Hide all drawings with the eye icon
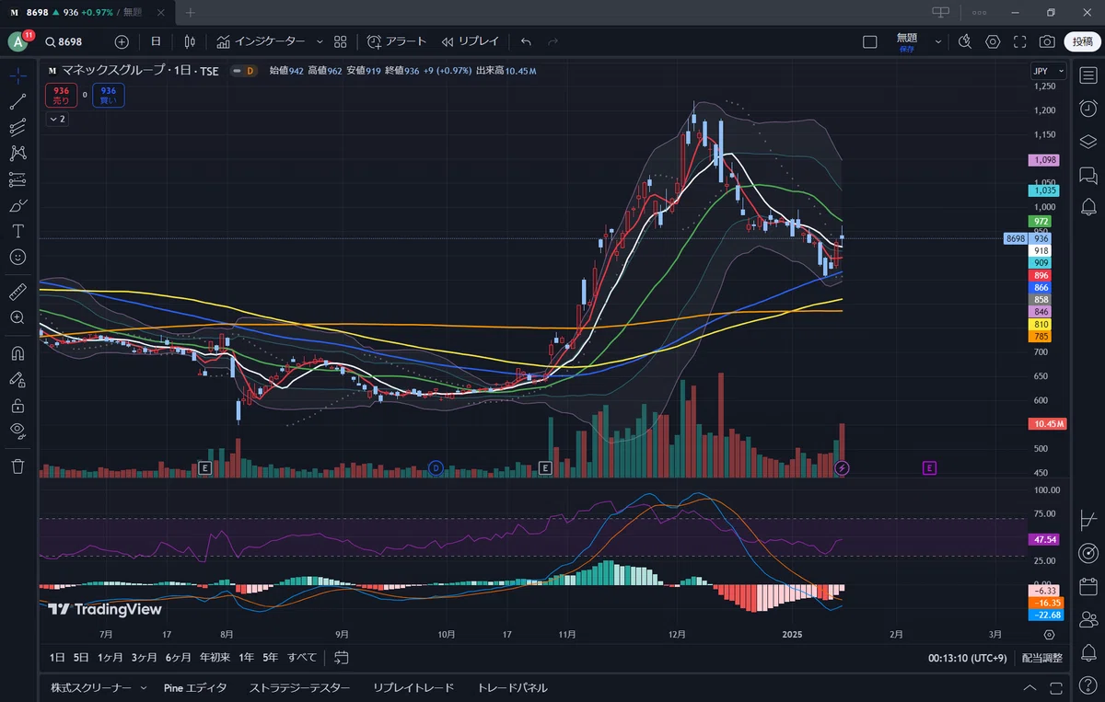Viewport: 1105px width, 702px height. 17,430
